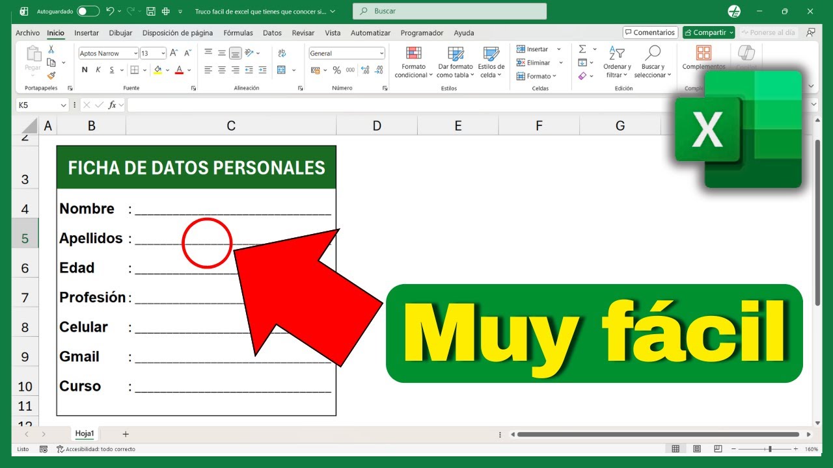Click the Copy icon in Portapapeles
Image resolution: width=833 pixels, height=468 pixels.
click(51, 62)
